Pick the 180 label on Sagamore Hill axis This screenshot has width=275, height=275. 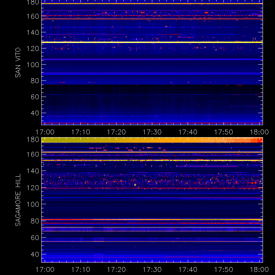tap(33, 140)
